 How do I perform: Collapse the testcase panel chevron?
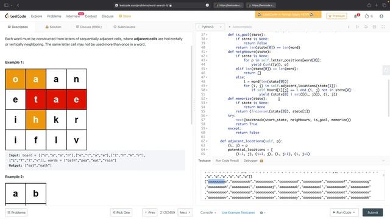pyautogui.click(x=383, y=161)
